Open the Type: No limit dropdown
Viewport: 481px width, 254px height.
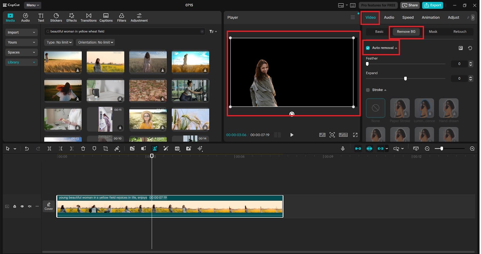coord(59,42)
